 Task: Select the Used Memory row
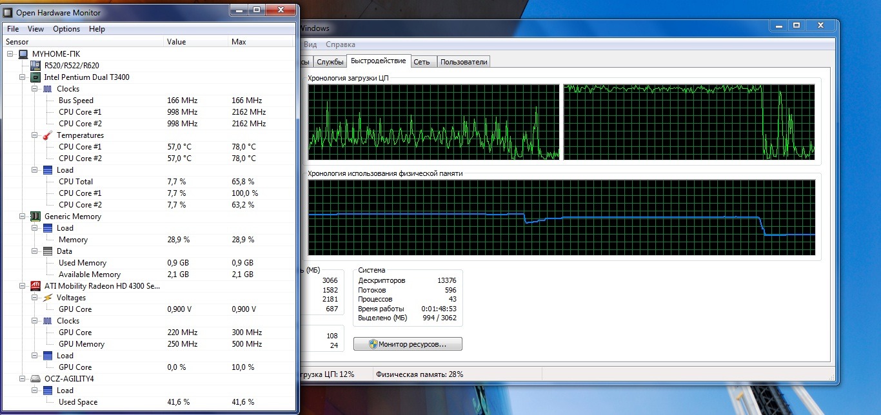click(x=149, y=263)
